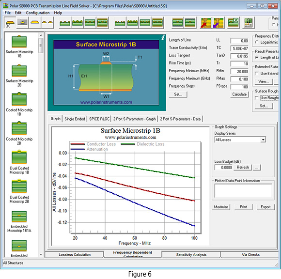Select three-trace coplanar icon with orange planes
Screen dimensions: 281x279
click(x=103, y=23)
